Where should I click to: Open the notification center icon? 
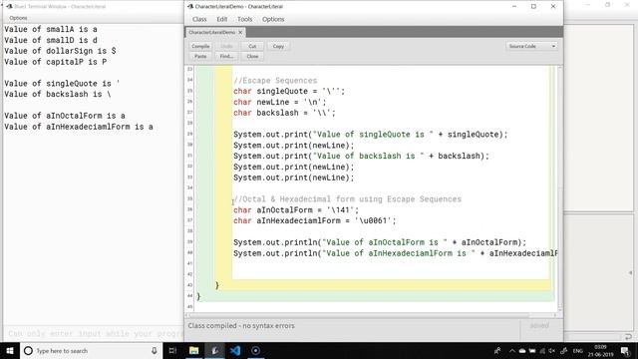(625, 351)
